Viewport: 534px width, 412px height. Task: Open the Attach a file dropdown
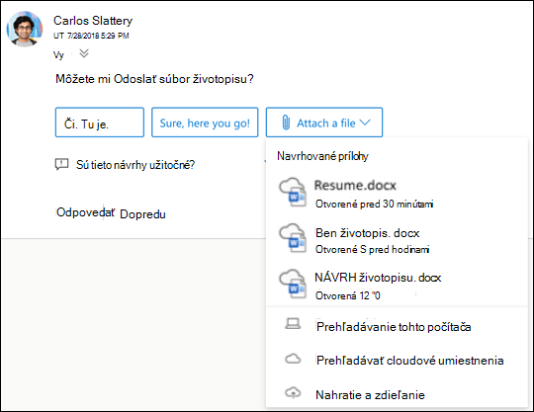(x=324, y=123)
